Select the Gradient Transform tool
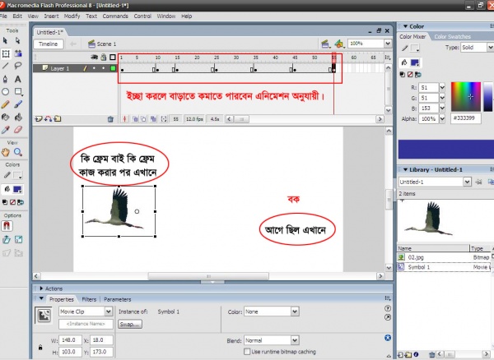This screenshot has width=494, height=360. click(x=18, y=53)
